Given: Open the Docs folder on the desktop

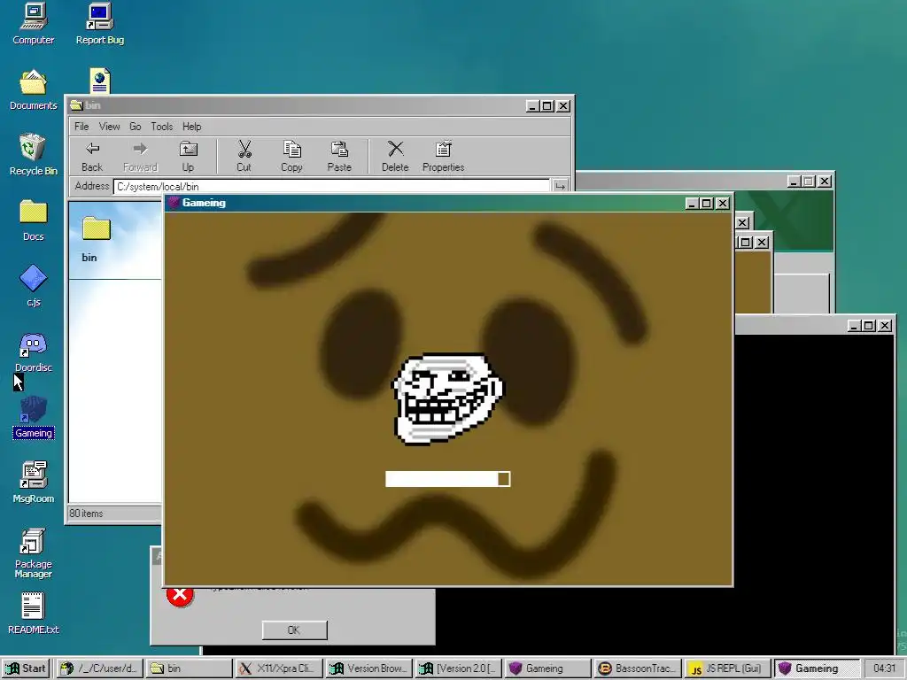Looking at the screenshot, I should [33, 220].
